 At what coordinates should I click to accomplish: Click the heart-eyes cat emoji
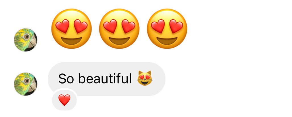[145, 78]
